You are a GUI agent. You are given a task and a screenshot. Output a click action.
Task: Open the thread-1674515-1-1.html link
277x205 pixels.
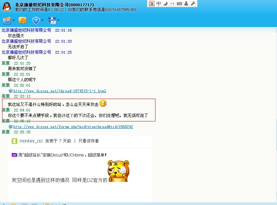point(60,91)
